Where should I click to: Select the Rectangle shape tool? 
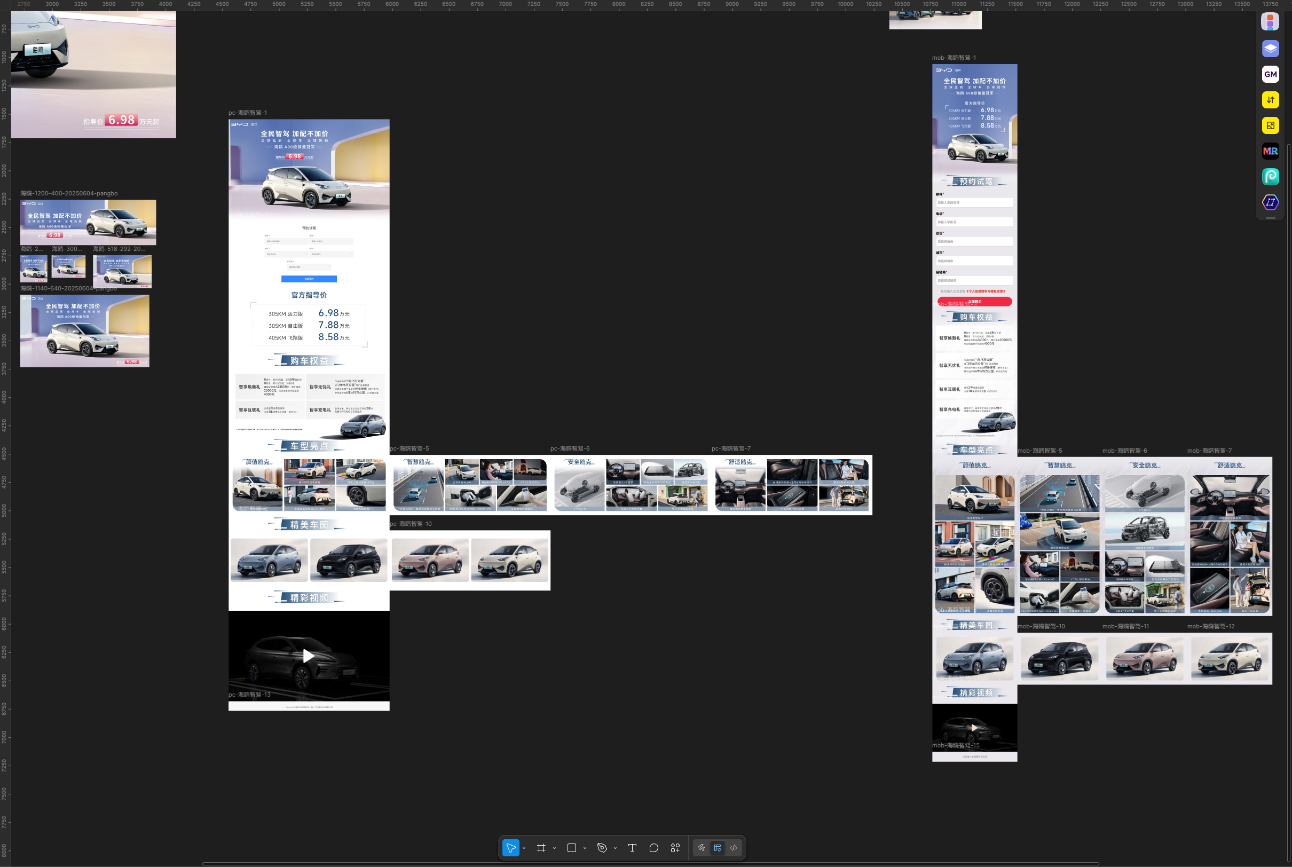572,848
